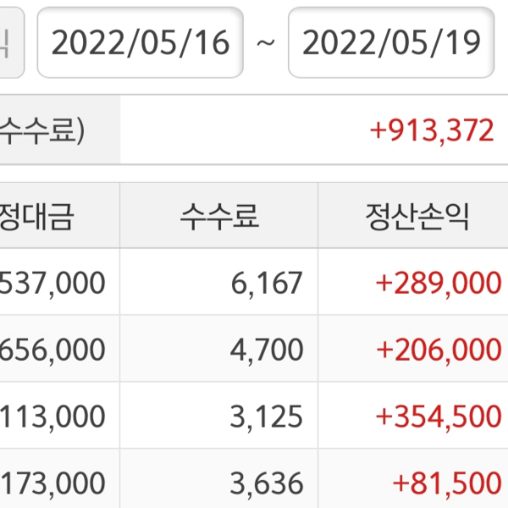Image resolution: width=508 pixels, height=508 pixels.
Task: Select the amount cell ending 113,000
Action: click(52, 417)
